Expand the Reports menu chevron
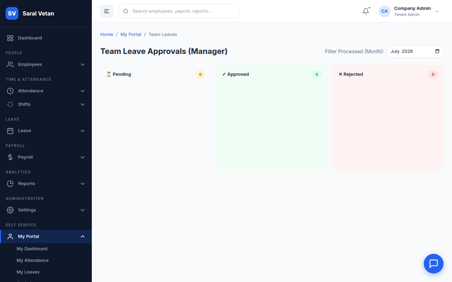Screen dimensions: 452x282 (x=83, y=184)
